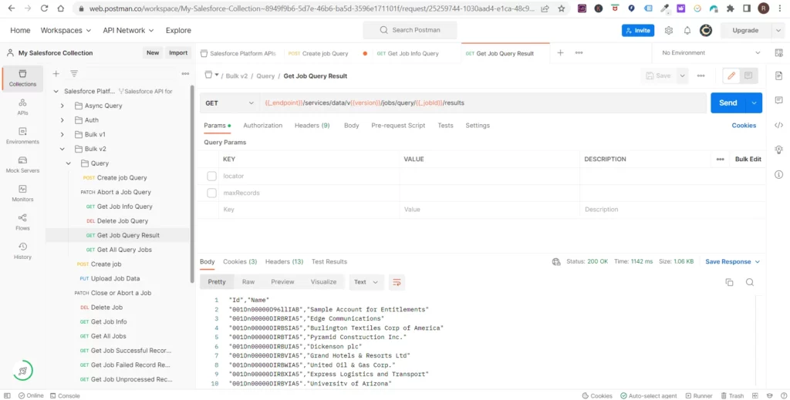Open the Workspaces menu
This screenshot has width=790, height=400.
pos(66,30)
